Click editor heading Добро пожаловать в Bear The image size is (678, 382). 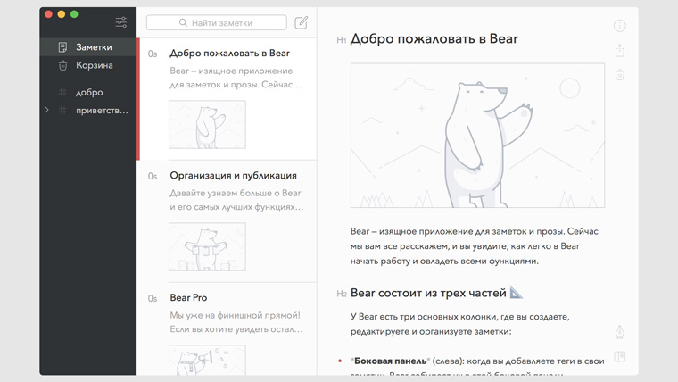(x=434, y=39)
